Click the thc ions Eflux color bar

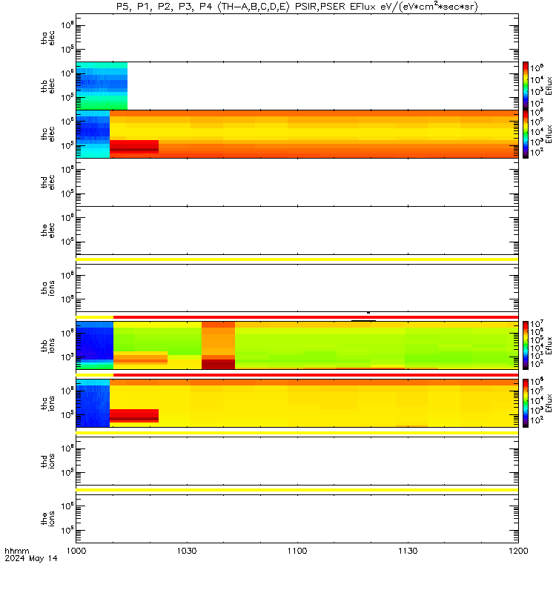tap(526, 402)
